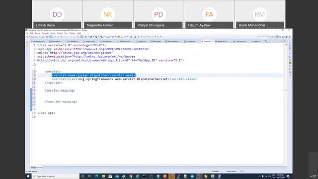Click the Open Perspective icon
Image resolution: width=318 pixels, height=179 pixels.
click(273, 37)
